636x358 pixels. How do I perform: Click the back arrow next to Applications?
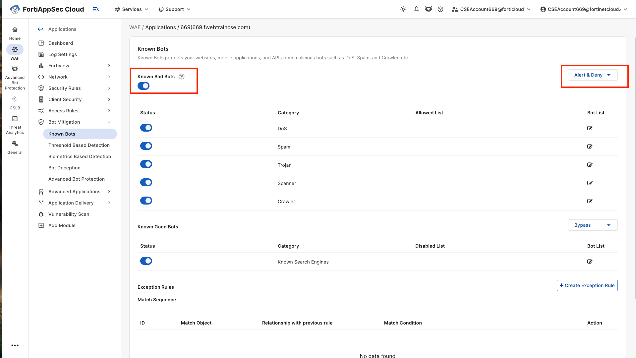point(40,29)
